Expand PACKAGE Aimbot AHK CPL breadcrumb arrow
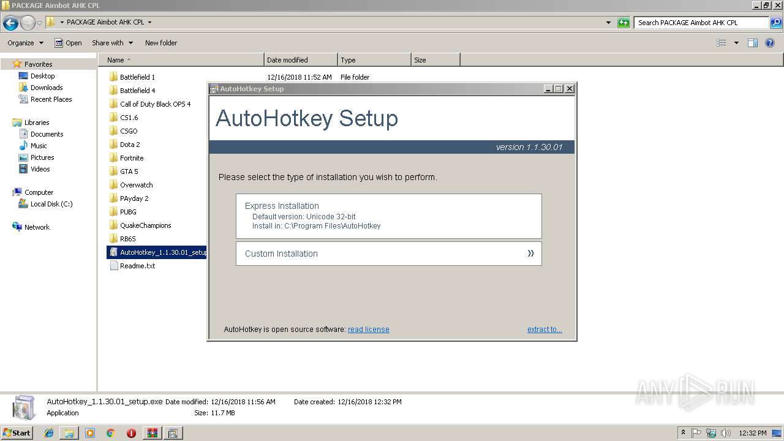784x441 pixels. click(x=149, y=23)
